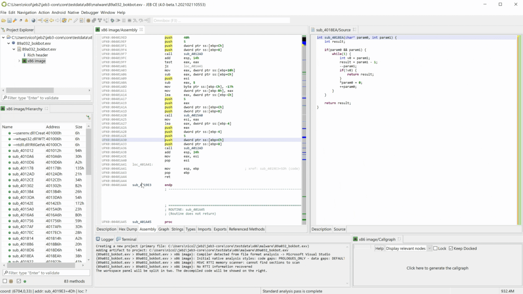The image size is (523, 294).
Task: Toggle the empty checkbox below the methods filter
Action: point(5,281)
